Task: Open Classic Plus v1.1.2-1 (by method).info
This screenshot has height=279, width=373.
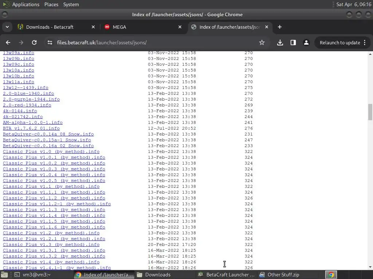Action: pos(57,204)
